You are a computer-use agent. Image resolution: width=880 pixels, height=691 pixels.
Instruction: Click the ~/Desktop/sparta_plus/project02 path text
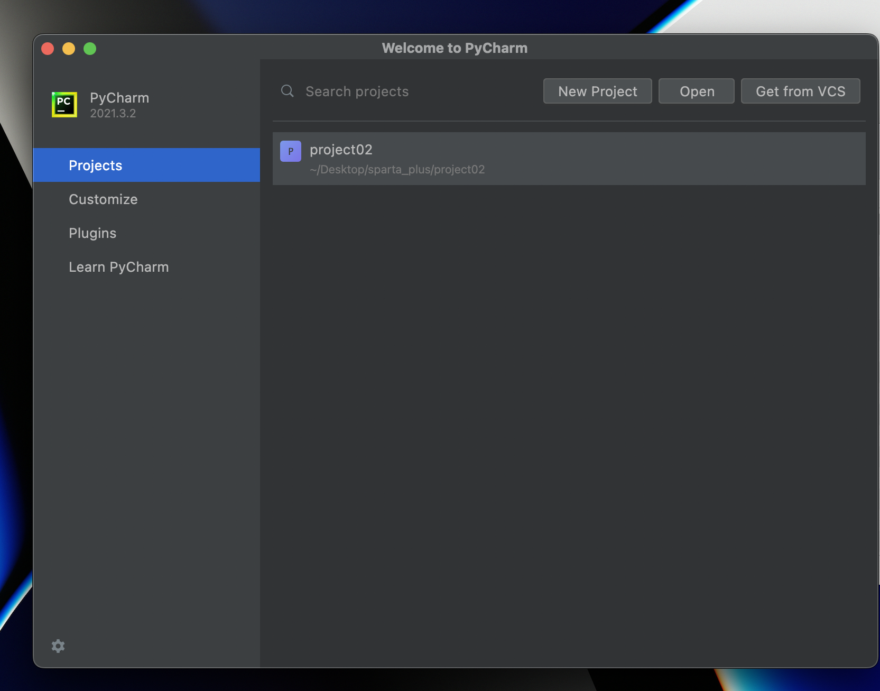click(x=397, y=170)
